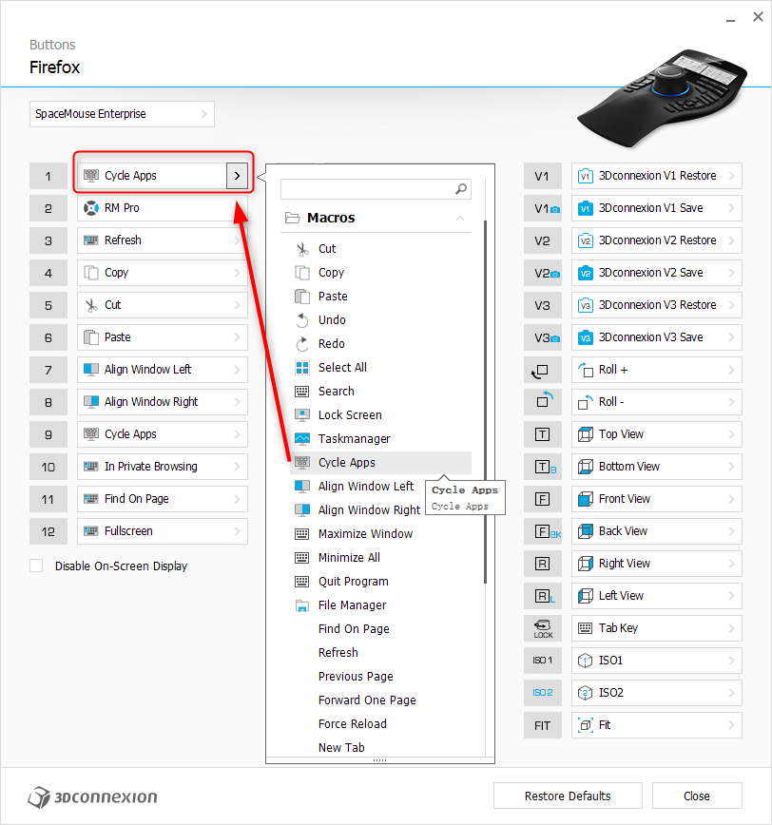
Task: Click the Restore Defaults button
Action: 568,796
